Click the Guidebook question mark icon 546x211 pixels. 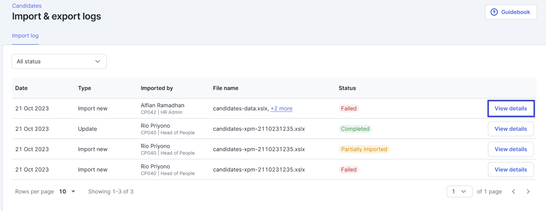coord(494,12)
